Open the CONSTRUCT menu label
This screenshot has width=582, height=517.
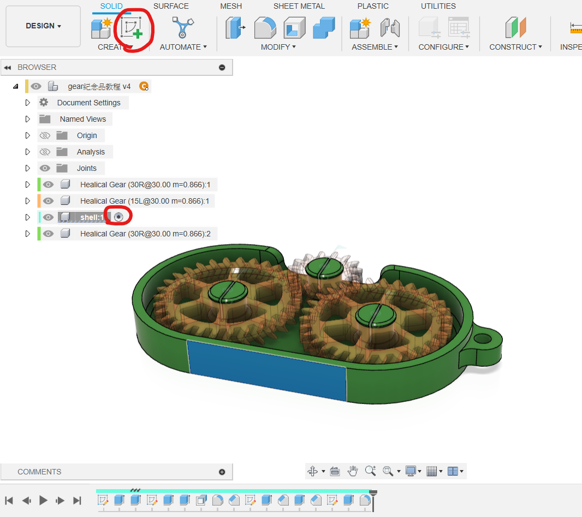click(515, 47)
